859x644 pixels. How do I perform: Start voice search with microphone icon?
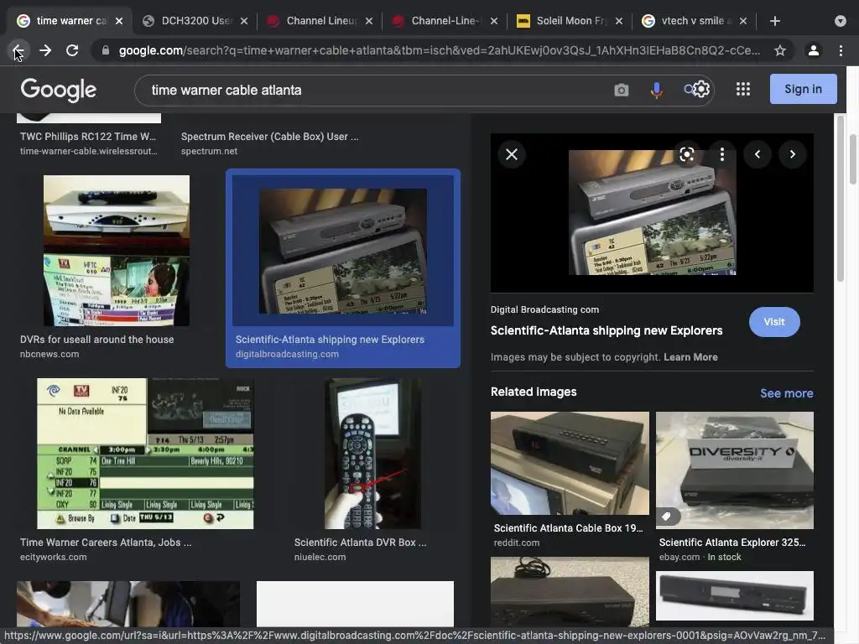tap(656, 90)
